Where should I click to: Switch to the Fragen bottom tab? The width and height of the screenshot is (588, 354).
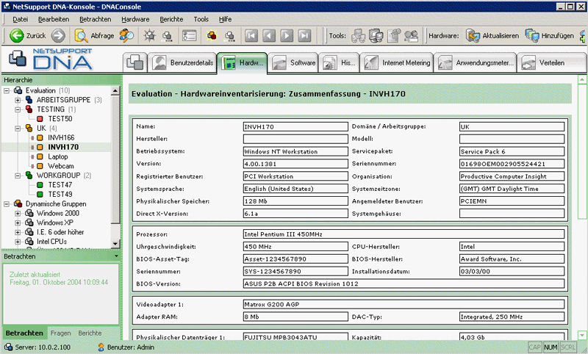[60, 333]
